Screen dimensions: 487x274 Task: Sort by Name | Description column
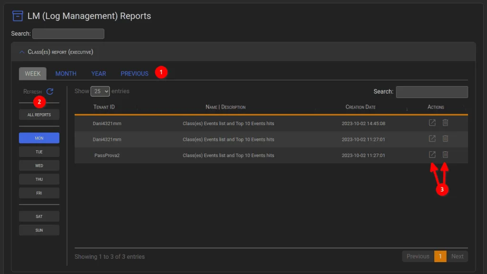click(x=225, y=107)
